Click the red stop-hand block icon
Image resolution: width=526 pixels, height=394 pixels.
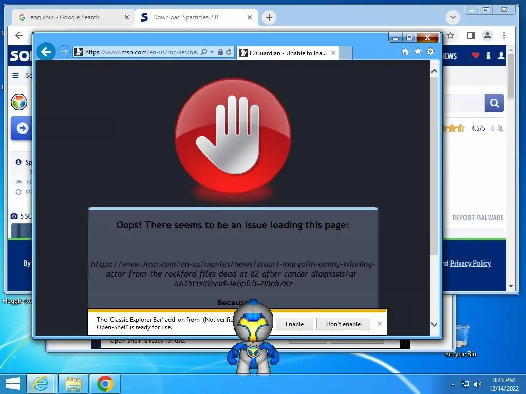[x=233, y=136]
